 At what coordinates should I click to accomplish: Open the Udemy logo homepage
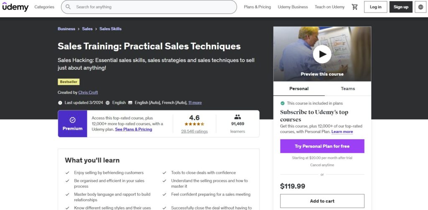(15, 7)
